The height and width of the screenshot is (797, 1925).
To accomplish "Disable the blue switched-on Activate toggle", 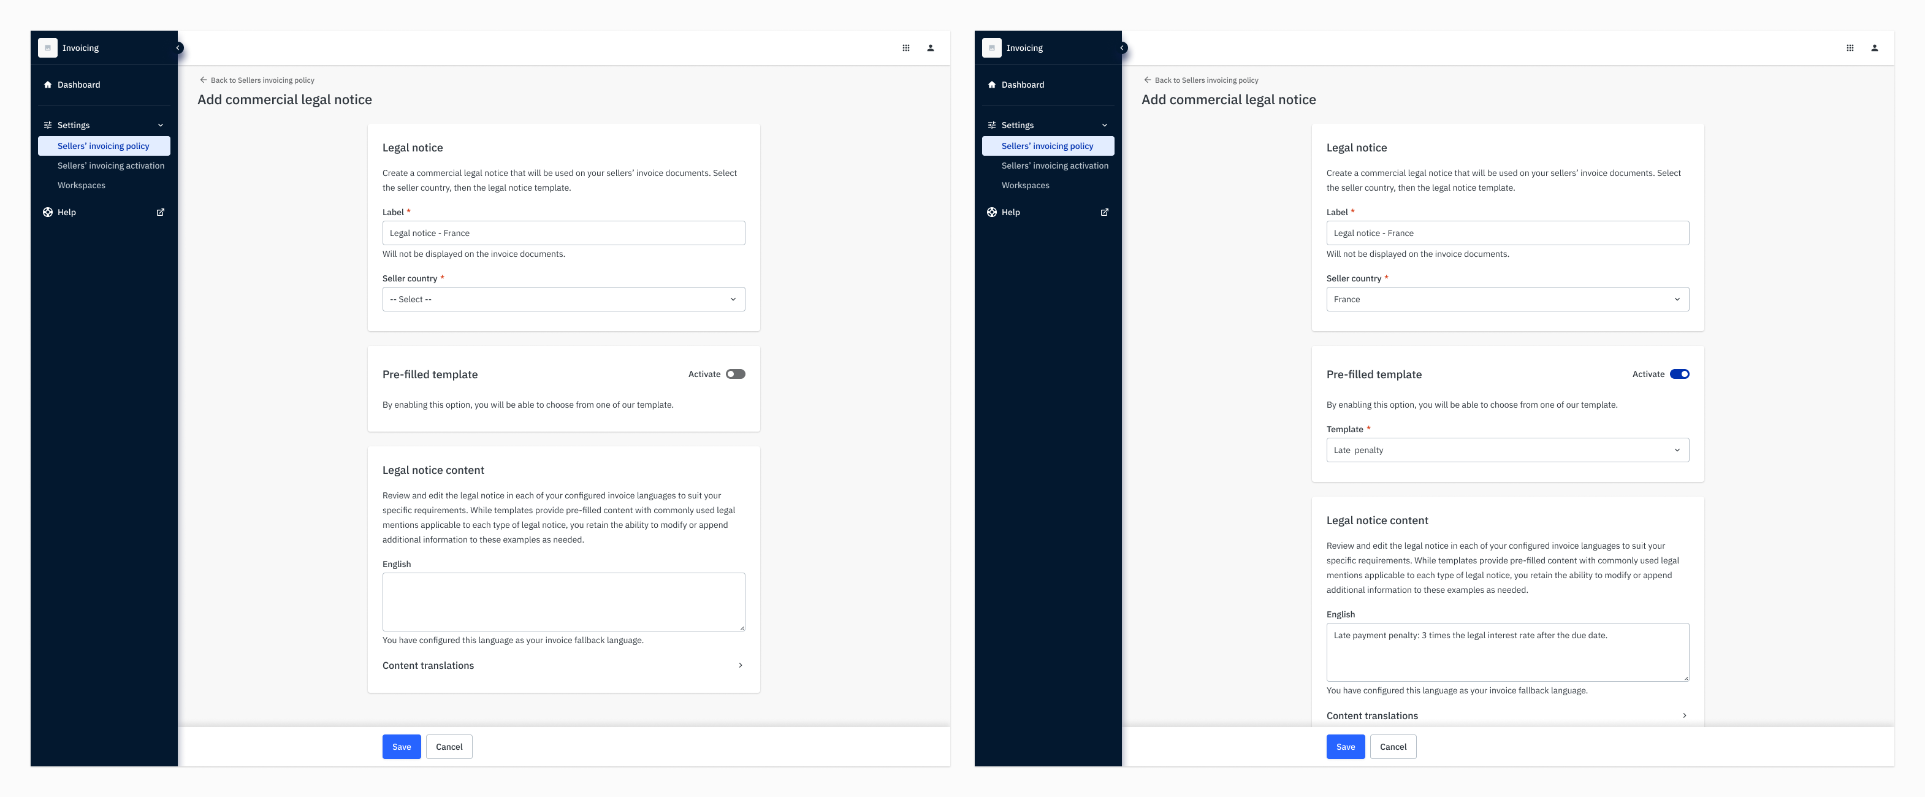I will pos(1679,374).
